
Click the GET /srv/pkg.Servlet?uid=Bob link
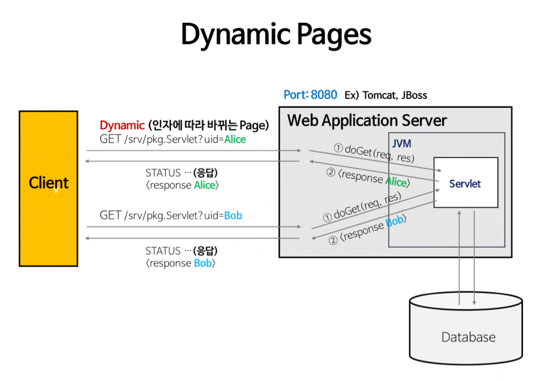point(171,215)
